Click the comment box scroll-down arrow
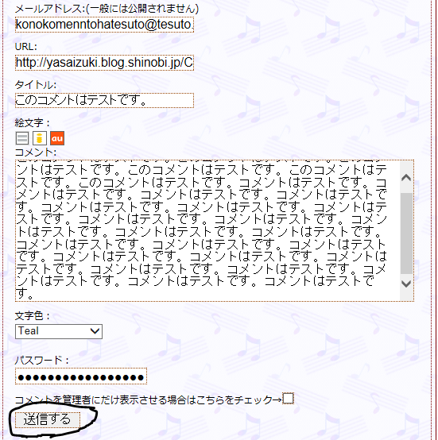This screenshot has width=438, height=440. (406, 284)
